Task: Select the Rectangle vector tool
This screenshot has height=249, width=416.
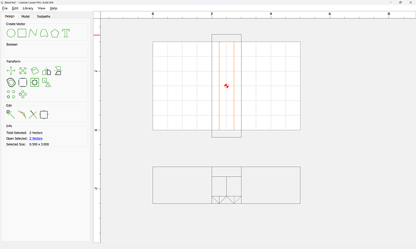Action: pyautogui.click(x=22, y=33)
